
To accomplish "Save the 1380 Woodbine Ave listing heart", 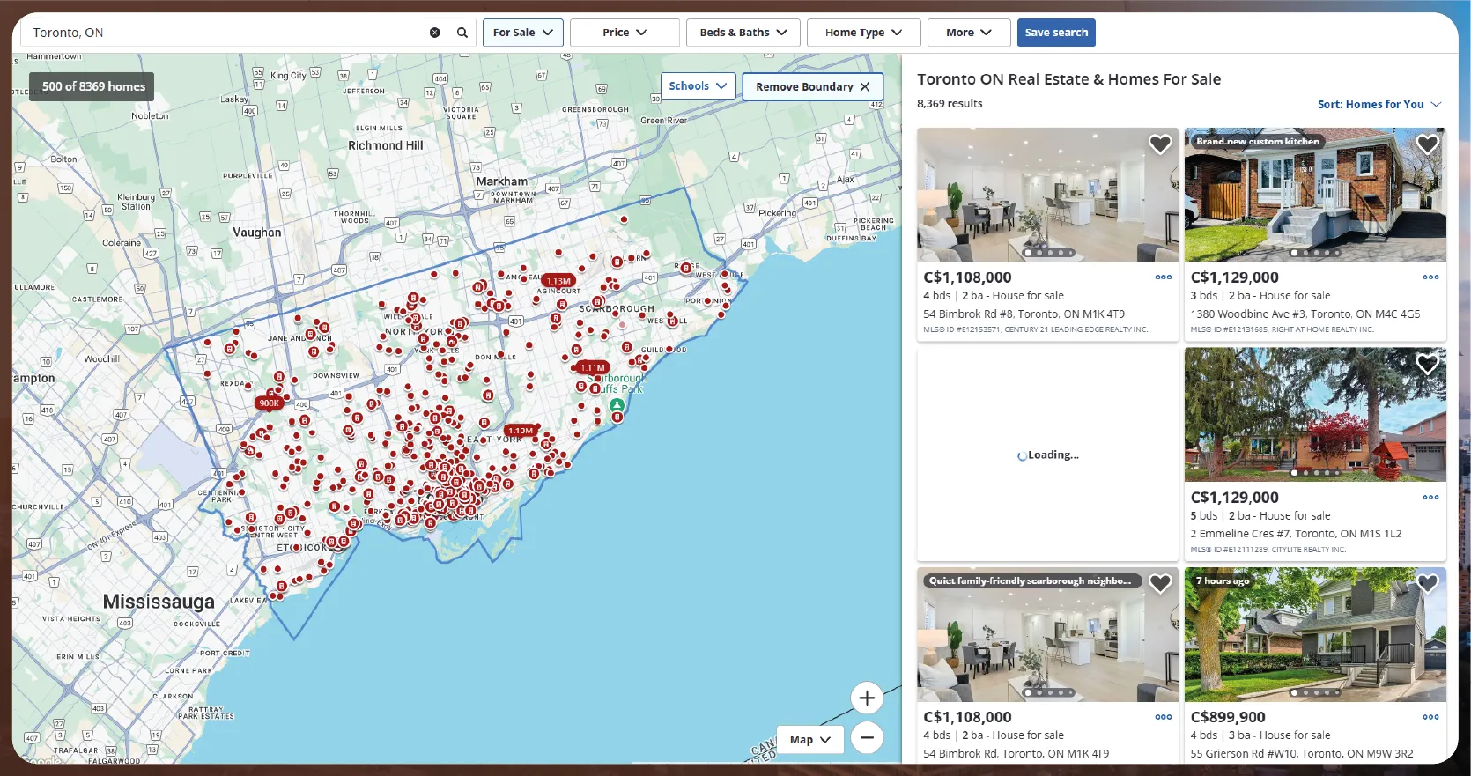I will point(1427,144).
